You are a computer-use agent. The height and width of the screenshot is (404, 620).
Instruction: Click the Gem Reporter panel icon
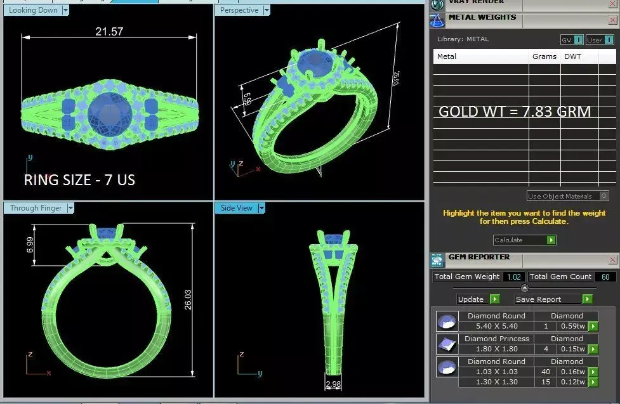point(437,260)
